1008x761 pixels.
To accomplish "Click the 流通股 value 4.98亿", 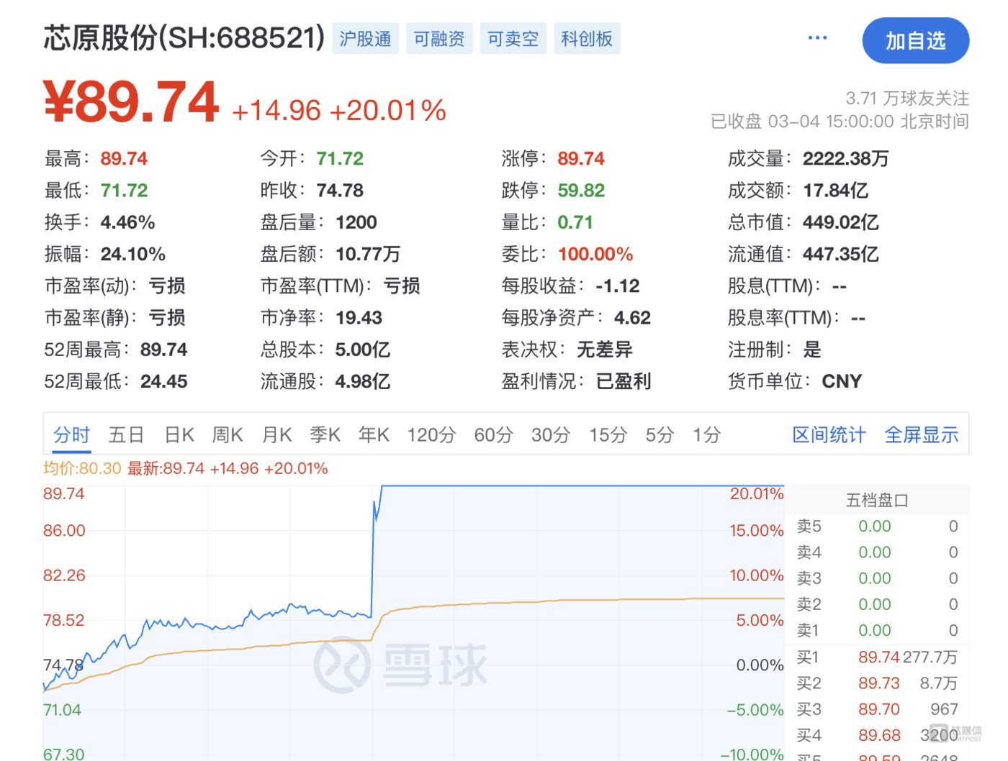I will point(363,382).
